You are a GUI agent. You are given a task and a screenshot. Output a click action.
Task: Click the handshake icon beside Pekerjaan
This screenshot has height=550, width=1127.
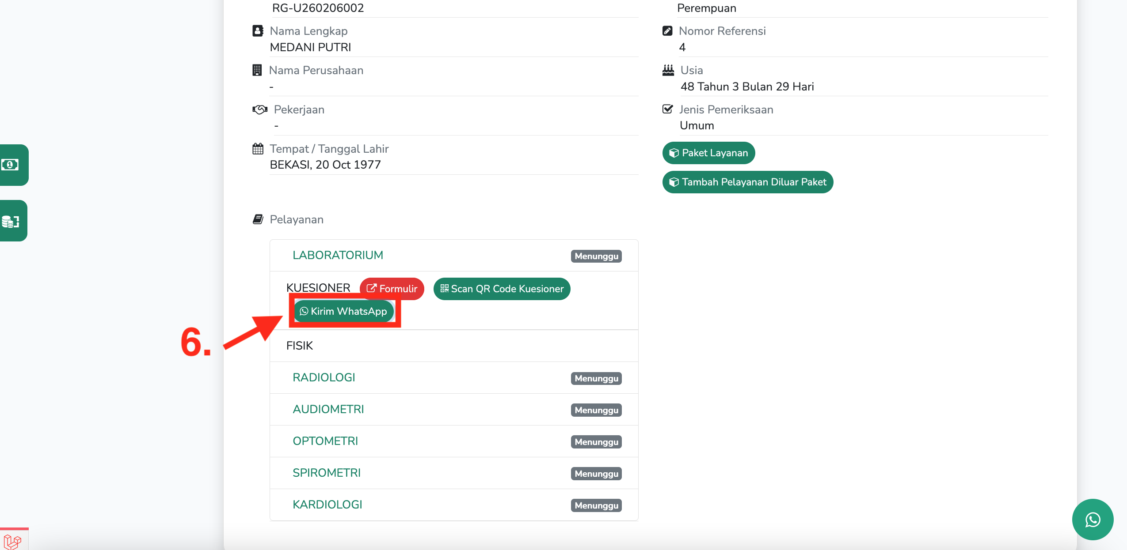coord(260,109)
